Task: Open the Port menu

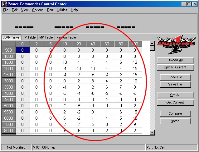Action: coord(50,10)
